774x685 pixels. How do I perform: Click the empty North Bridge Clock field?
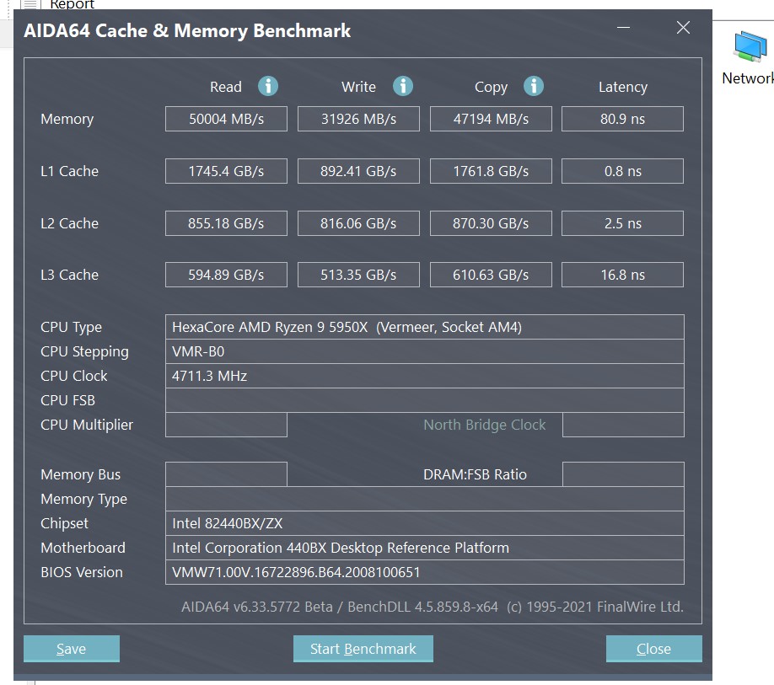point(623,425)
